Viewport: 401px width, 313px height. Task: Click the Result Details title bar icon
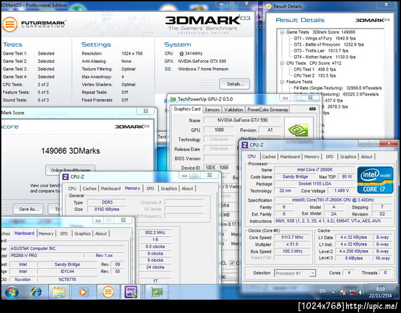(269, 6)
